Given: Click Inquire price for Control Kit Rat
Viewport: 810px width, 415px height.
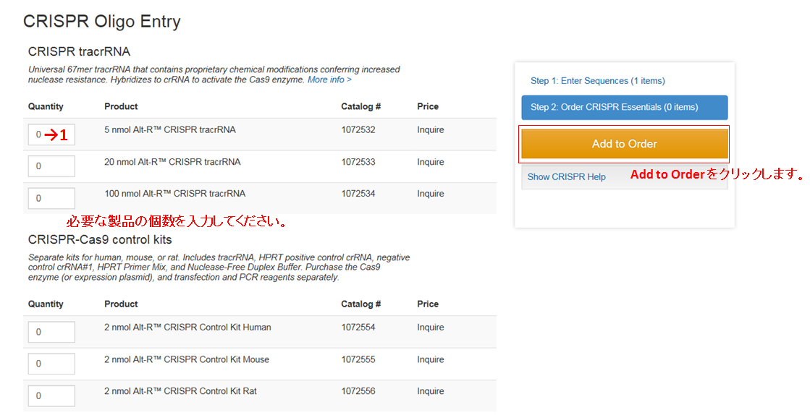Looking at the screenshot, I should click(x=430, y=392).
